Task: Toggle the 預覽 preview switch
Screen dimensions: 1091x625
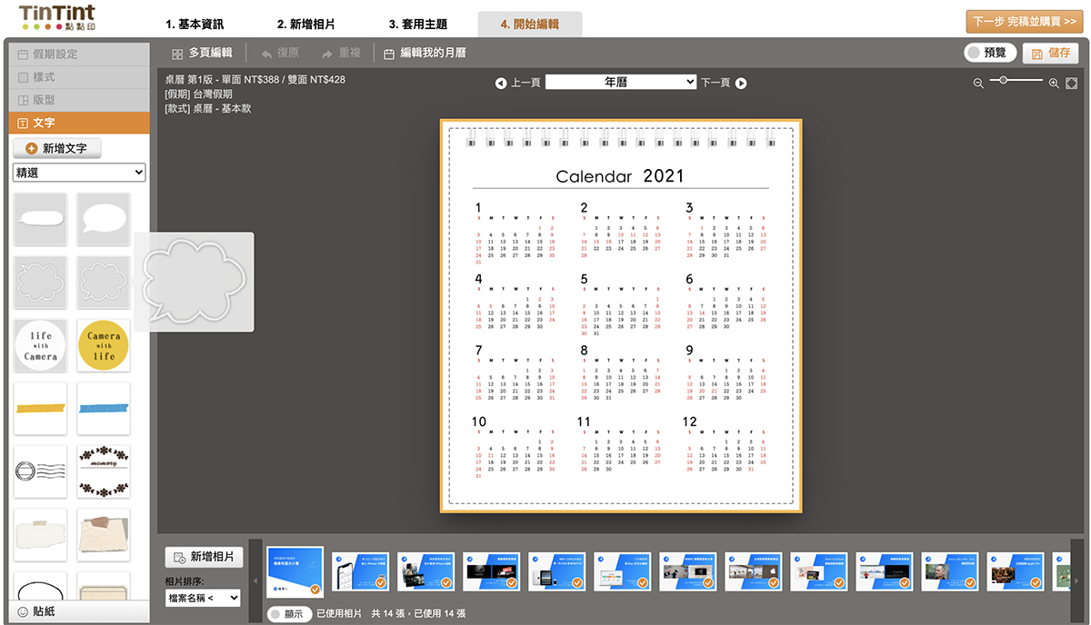Action: click(990, 53)
